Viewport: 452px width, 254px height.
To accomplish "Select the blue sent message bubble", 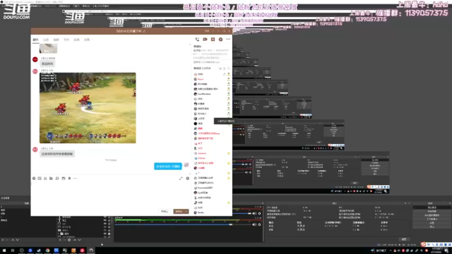I will [168, 166].
